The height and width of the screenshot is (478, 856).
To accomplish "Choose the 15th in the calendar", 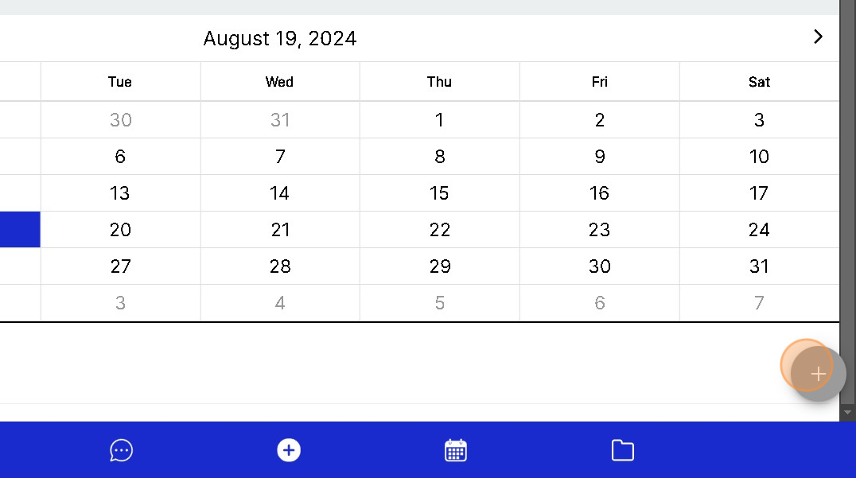I will point(439,193).
